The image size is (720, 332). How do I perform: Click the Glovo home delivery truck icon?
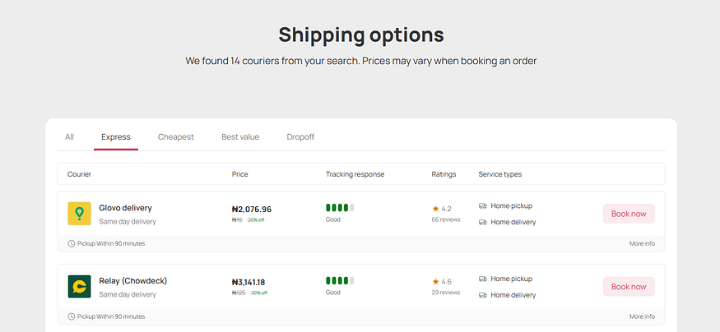point(482,222)
